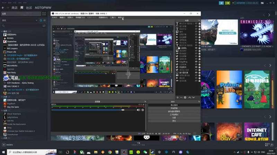Toggle lock on 显示器采集 source
The height and width of the screenshot is (155, 277).
pos(199,73)
